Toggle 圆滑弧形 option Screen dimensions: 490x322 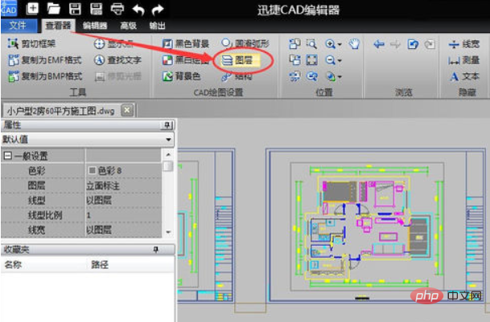[245, 43]
